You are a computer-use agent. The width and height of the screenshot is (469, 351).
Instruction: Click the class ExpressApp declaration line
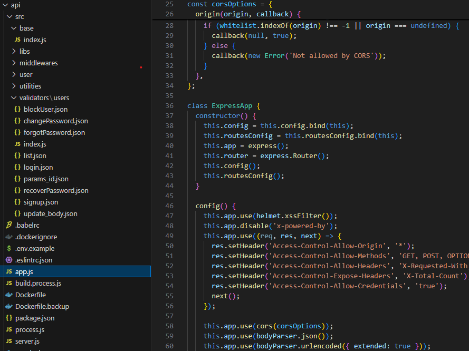224,106
